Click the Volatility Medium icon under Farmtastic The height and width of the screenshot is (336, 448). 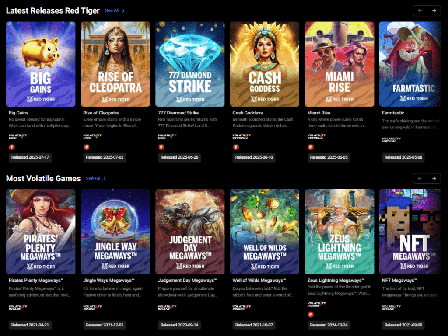(x=391, y=139)
